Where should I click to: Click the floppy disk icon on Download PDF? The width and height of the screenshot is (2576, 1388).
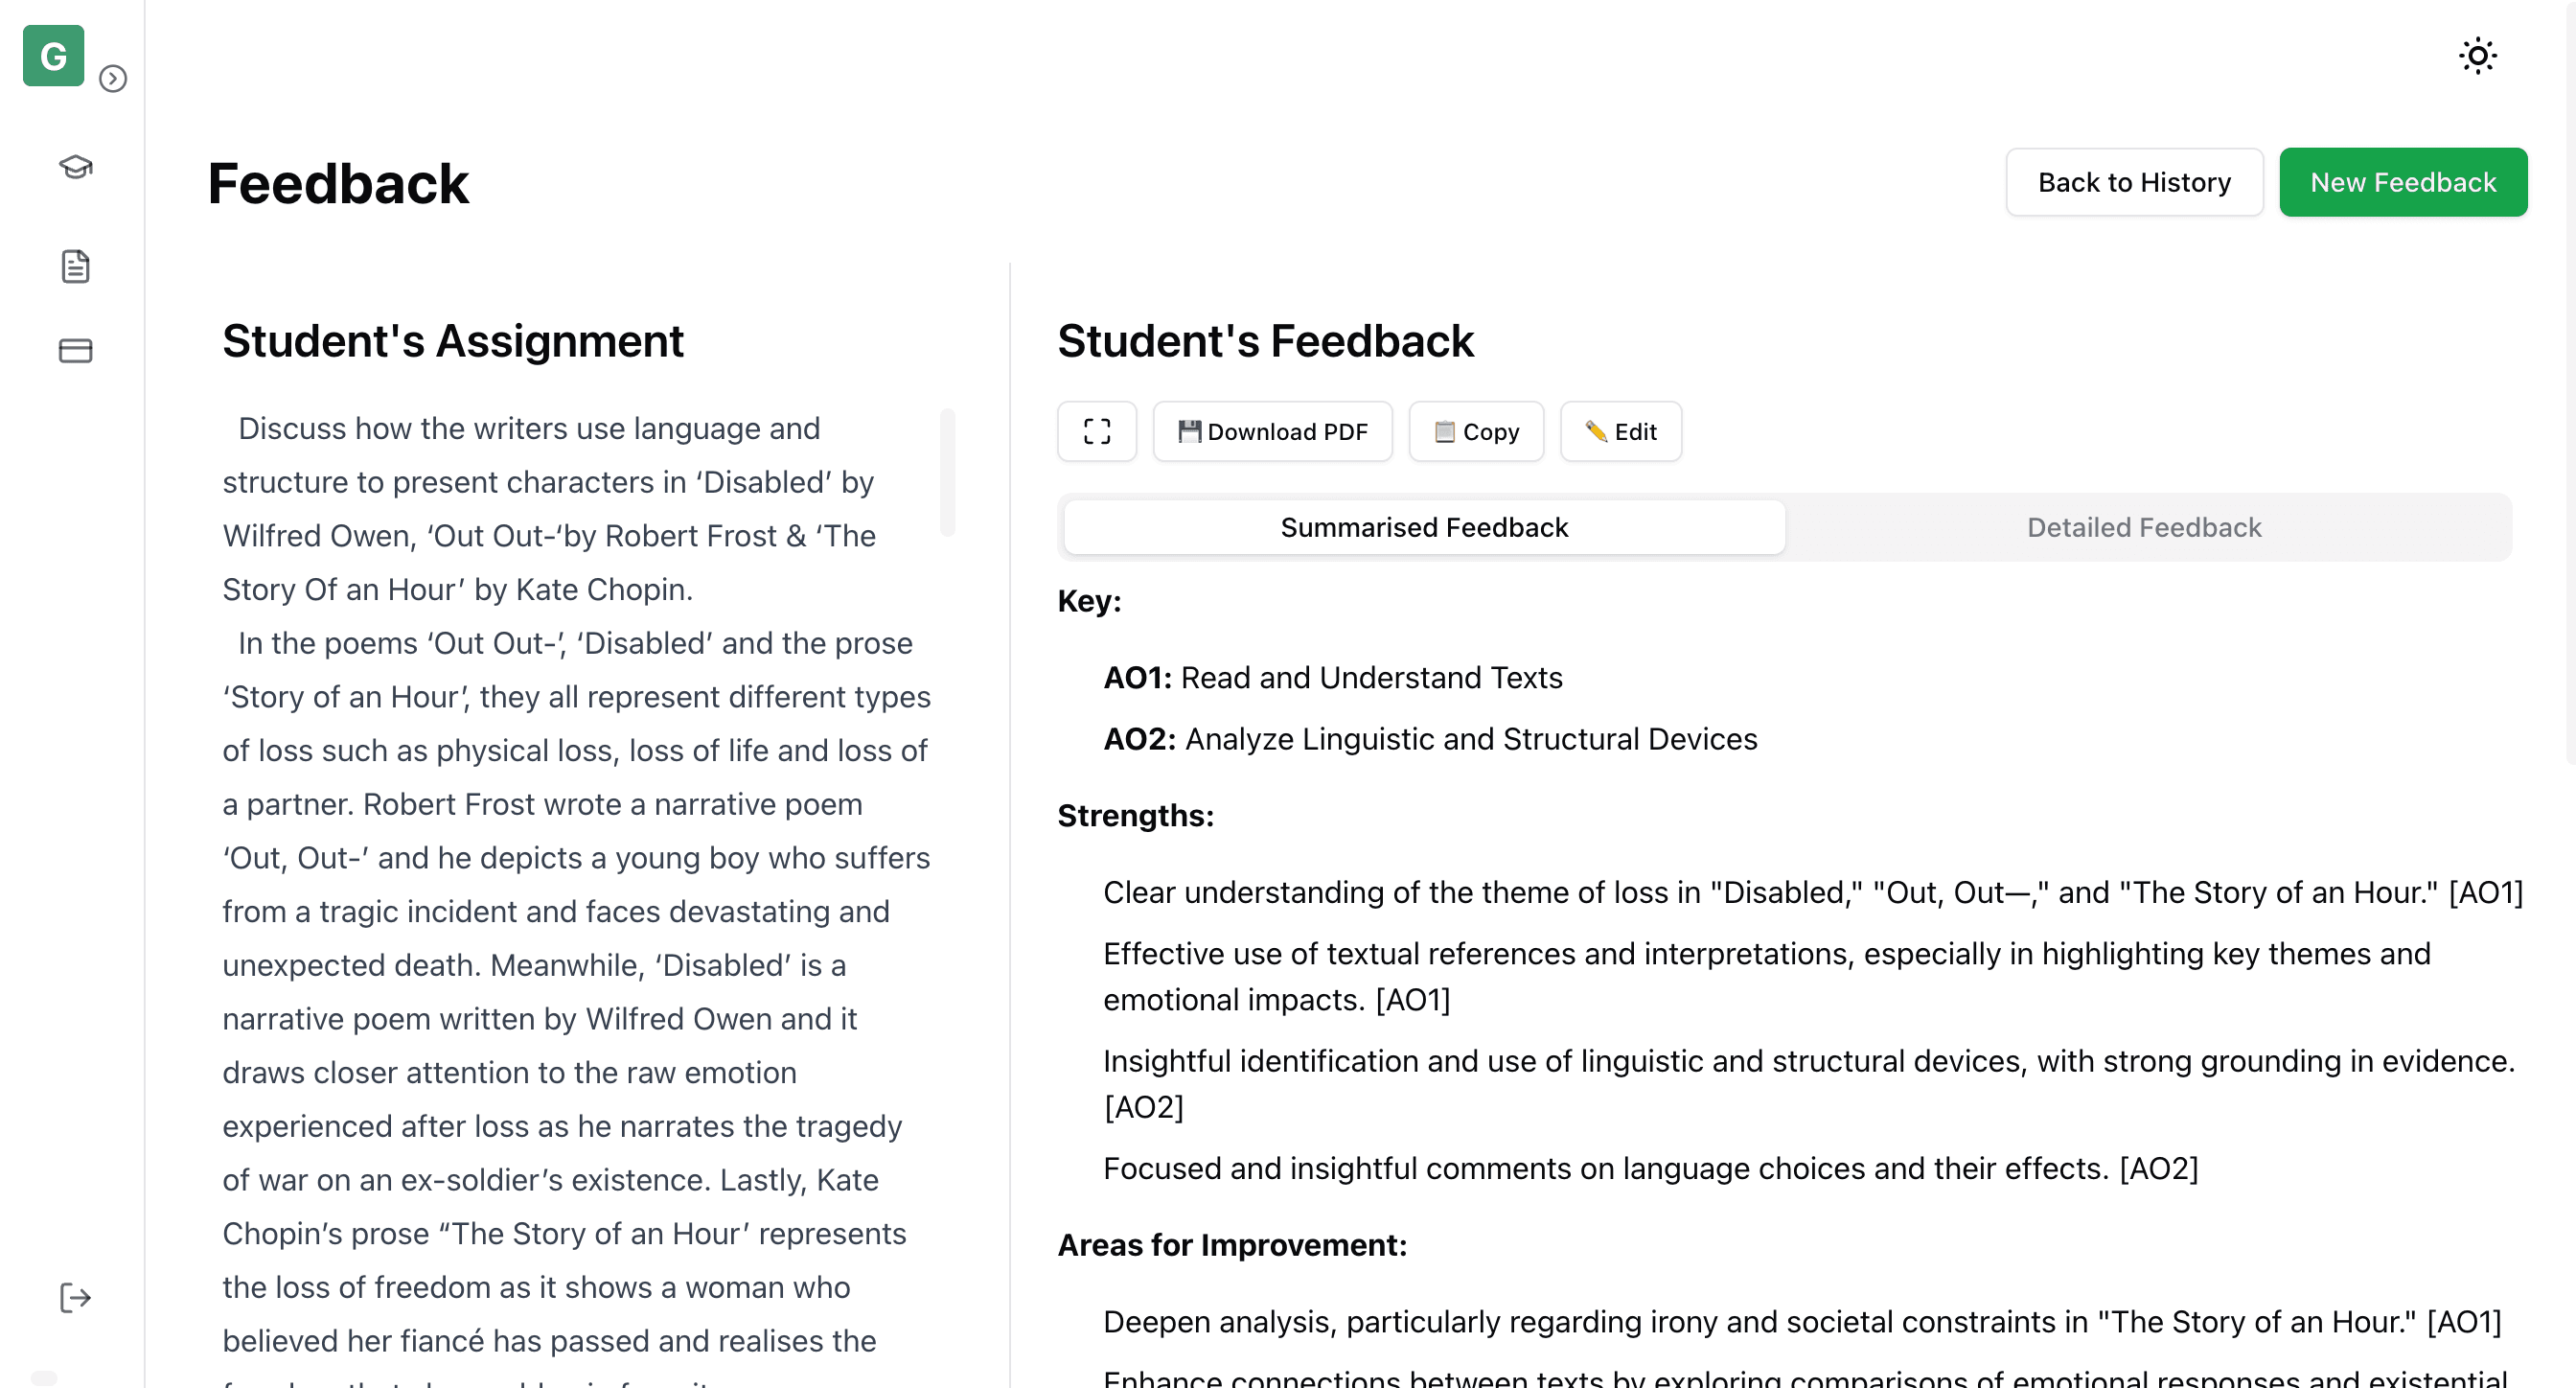pos(1189,431)
